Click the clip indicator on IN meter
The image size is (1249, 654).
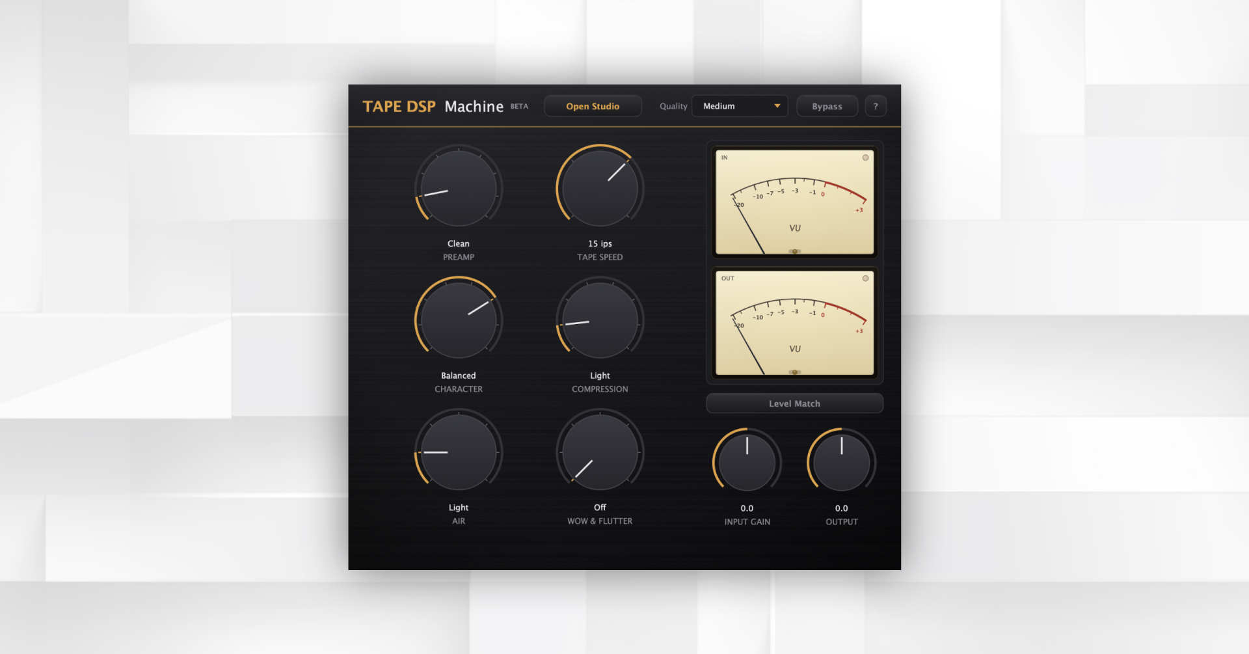tap(865, 157)
